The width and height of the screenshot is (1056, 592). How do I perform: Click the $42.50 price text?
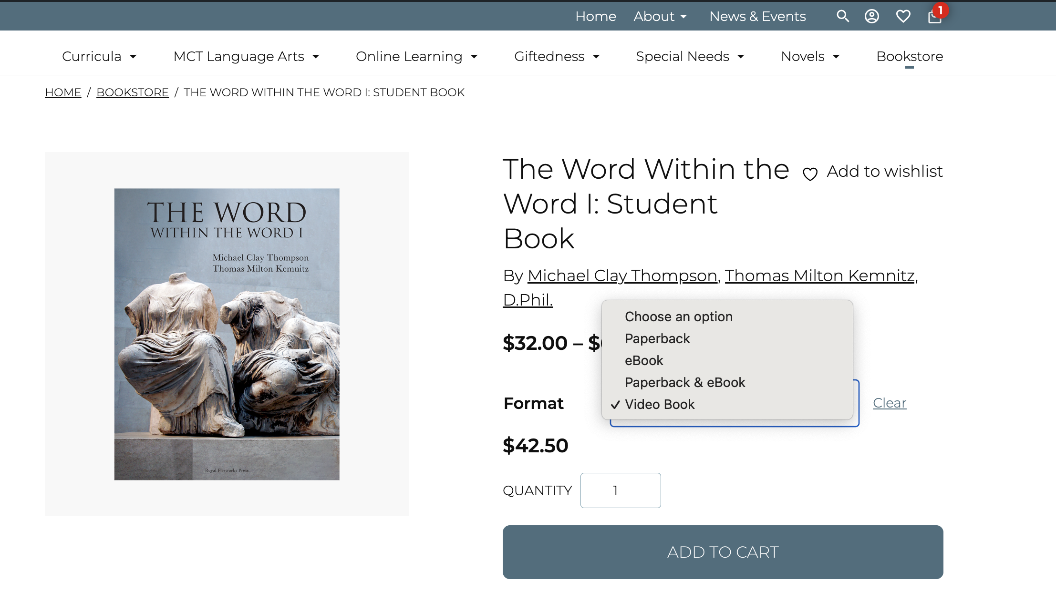[535, 445]
